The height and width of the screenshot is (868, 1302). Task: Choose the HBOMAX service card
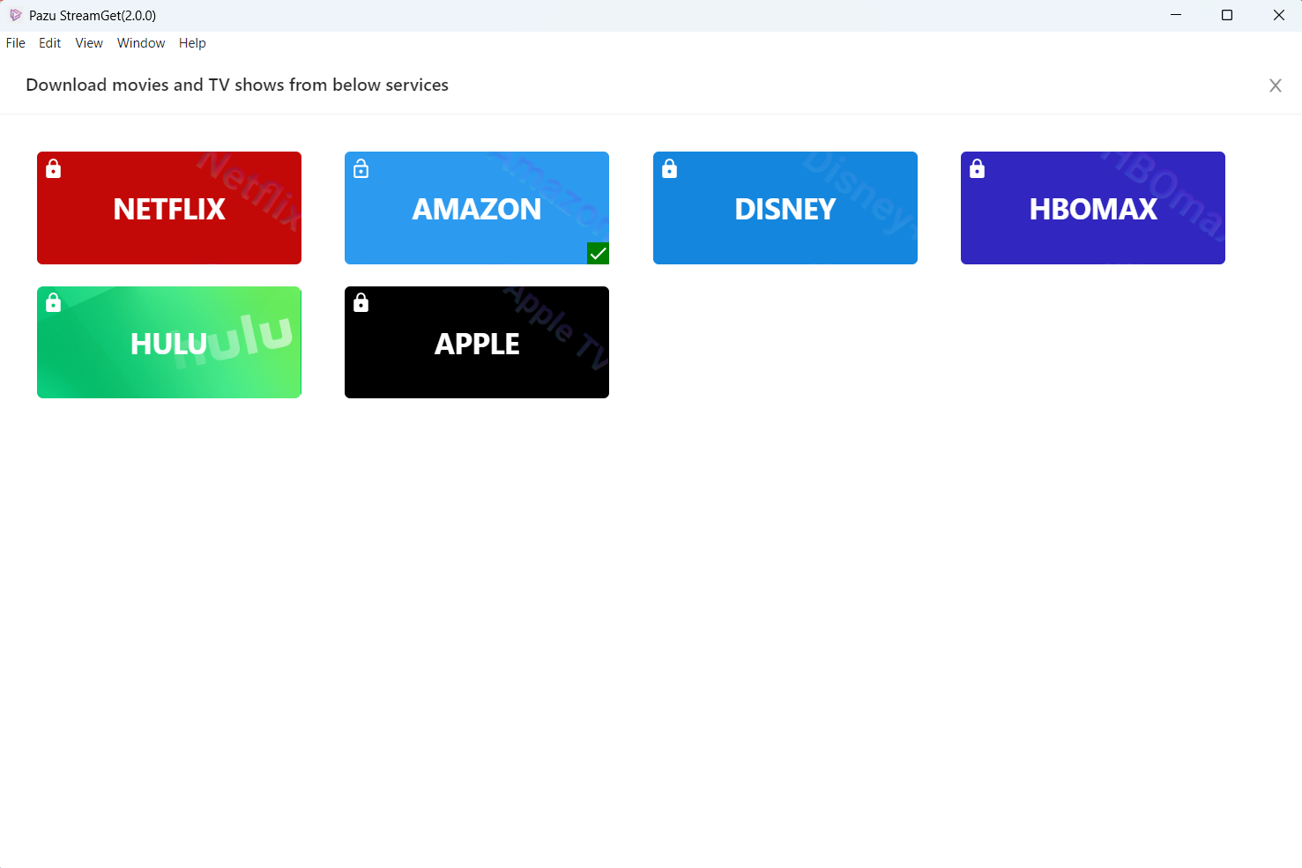pyautogui.click(x=1093, y=208)
